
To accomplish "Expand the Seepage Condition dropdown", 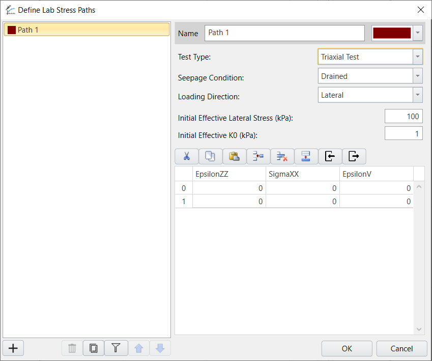I will pos(417,76).
